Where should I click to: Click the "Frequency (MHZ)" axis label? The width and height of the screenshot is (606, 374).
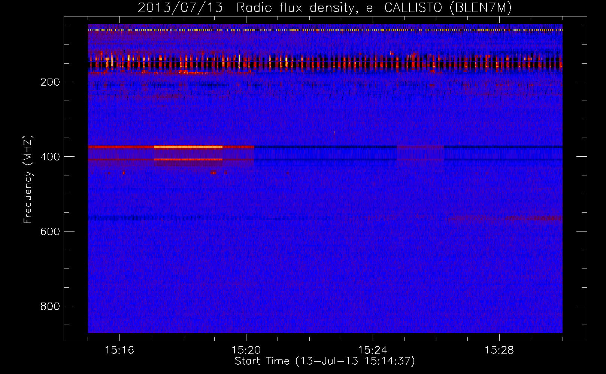click(x=28, y=179)
